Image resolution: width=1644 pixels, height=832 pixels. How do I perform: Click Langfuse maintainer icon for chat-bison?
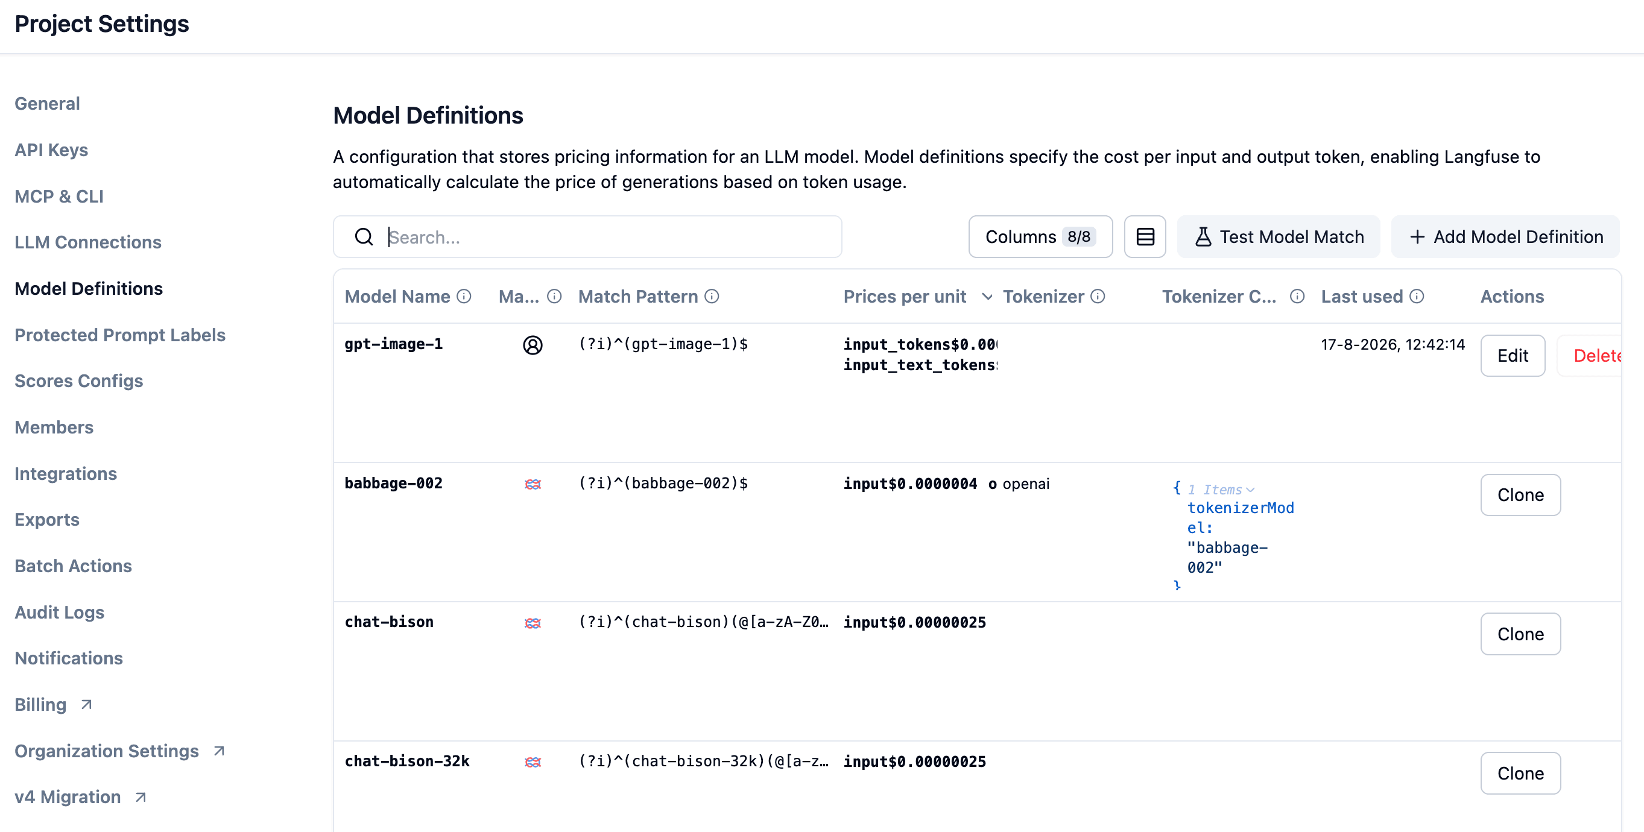533,623
